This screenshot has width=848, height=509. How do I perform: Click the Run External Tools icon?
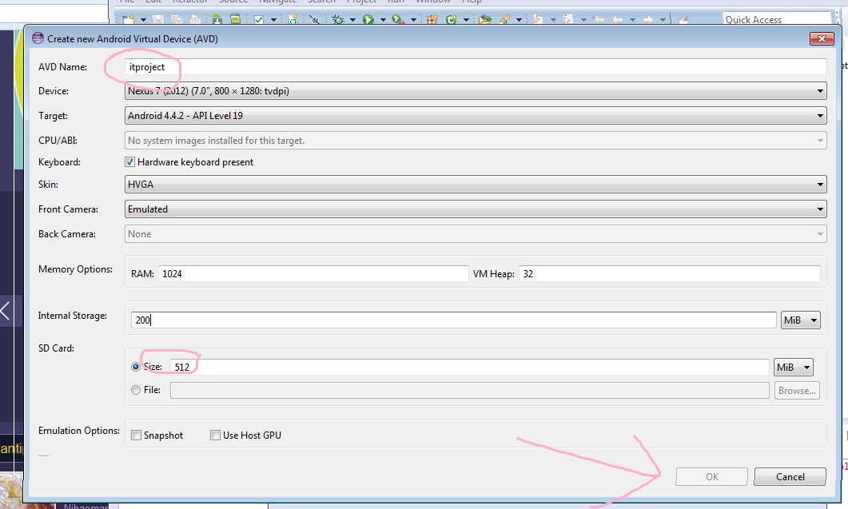[398, 19]
